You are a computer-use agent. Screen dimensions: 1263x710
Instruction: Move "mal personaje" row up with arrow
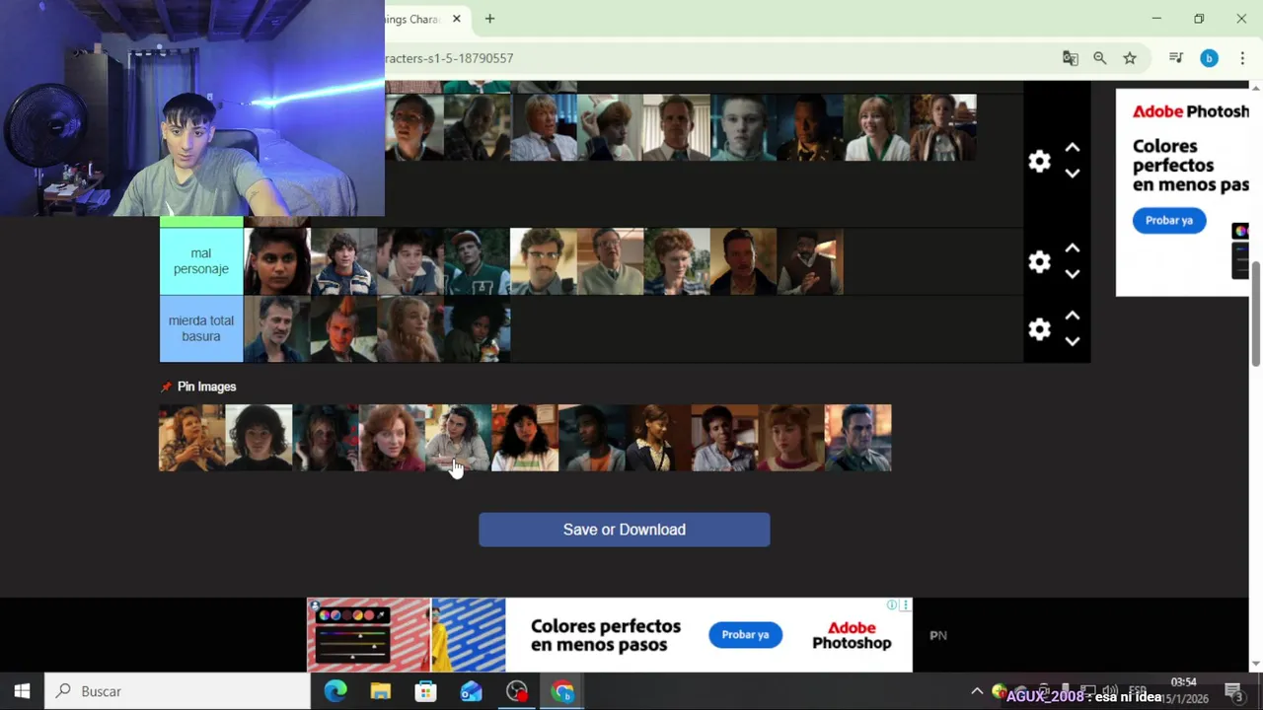pos(1073,248)
